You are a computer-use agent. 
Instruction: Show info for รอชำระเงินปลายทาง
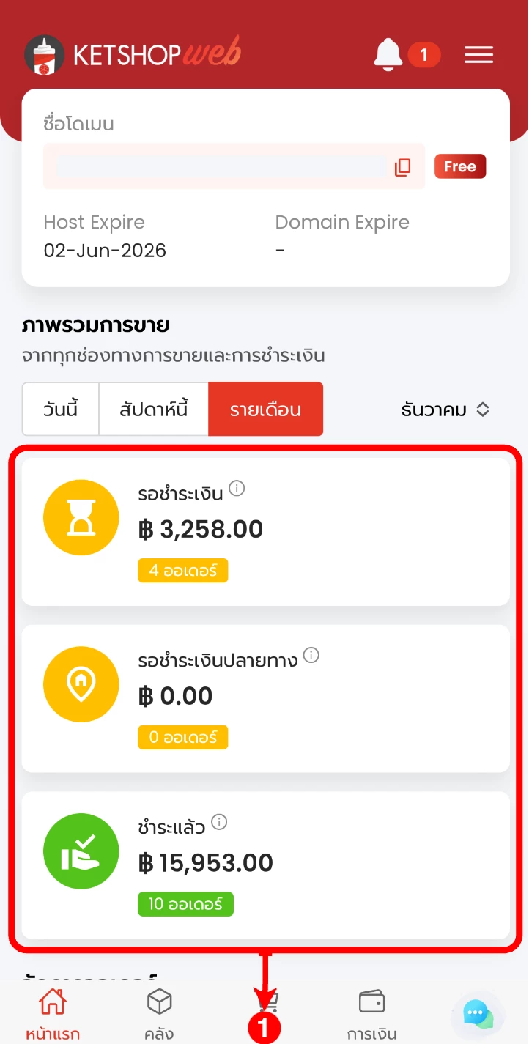click(x=311, y=655)
